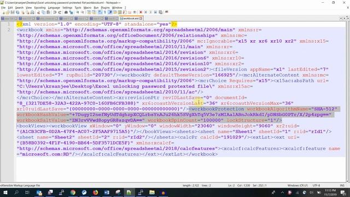This screenshot has height=197, width=350.
Task: Open the Windows Start menu
Action: pyautogui.click(x=5, y=192)
